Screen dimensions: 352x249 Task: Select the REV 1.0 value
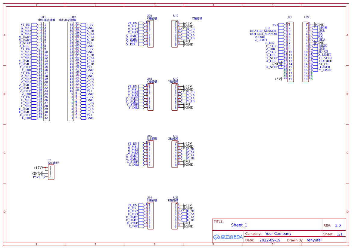click(x=338, y=226)
